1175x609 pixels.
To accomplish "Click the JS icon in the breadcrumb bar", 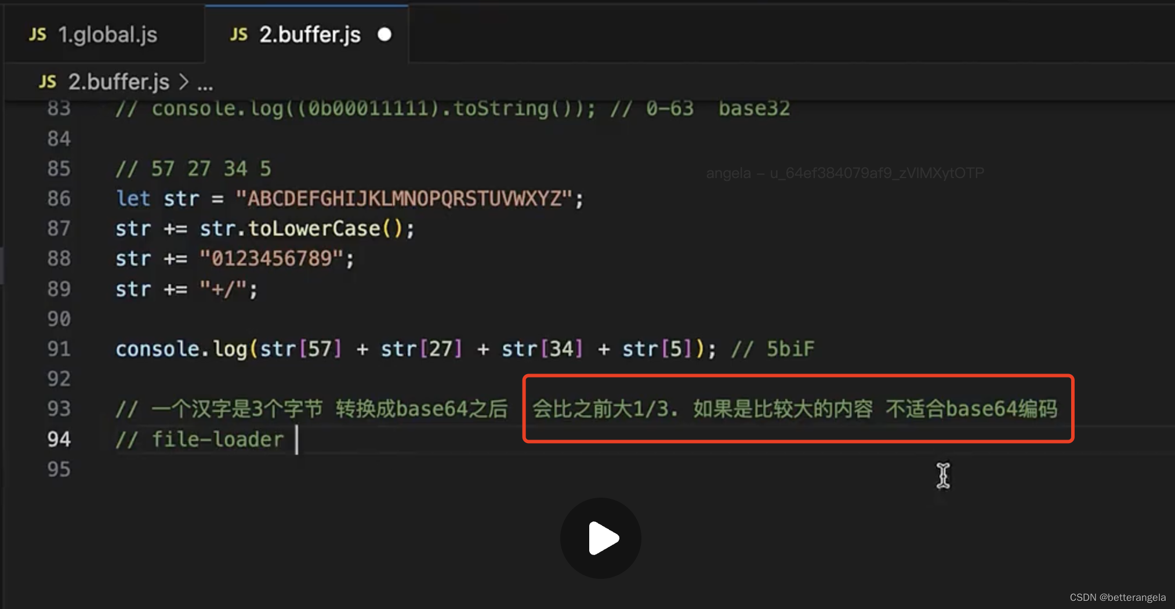I will click(48, 82).
